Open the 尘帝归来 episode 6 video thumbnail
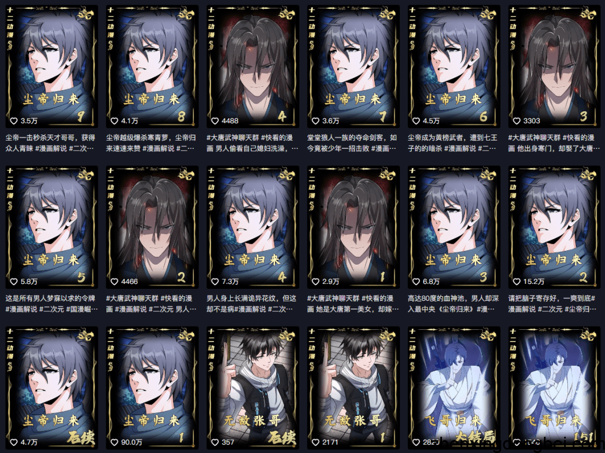 pyautogui.click(x=454, y=66)
